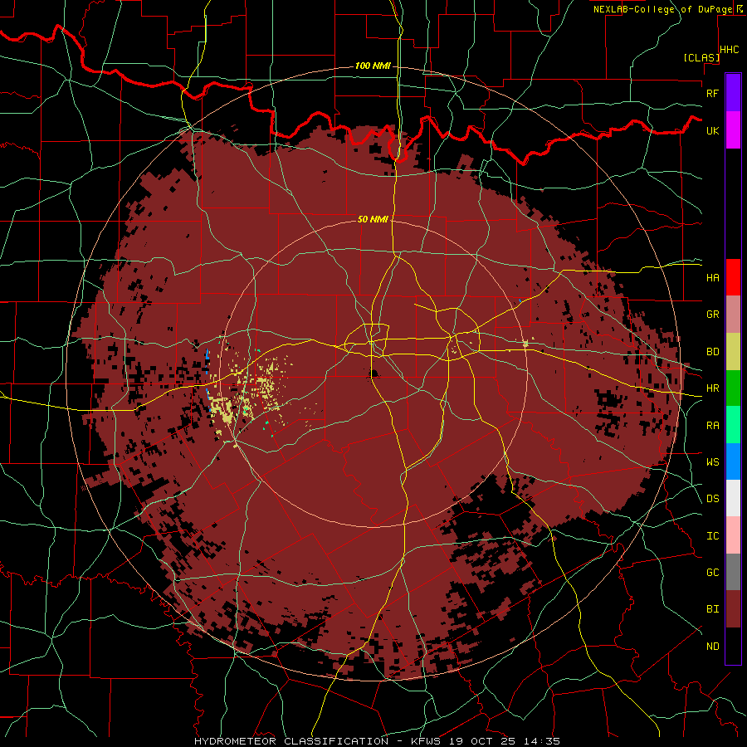Click the 50 NMI range ring label

click(x=373, y=219)
